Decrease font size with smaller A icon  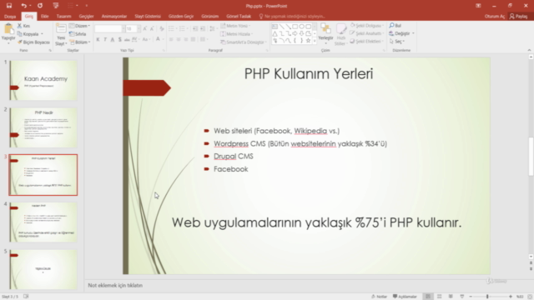tap(152, 29)
